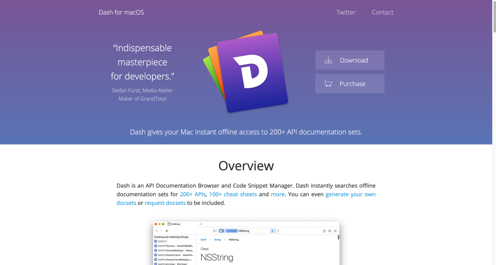Viewport: 496px width, 265px height.
Task: Click 'Creating and Initializing Strings' sidebar header
Action: 171,237
